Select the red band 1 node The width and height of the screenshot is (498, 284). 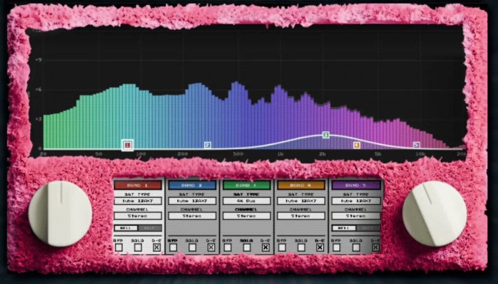[127, 145]
